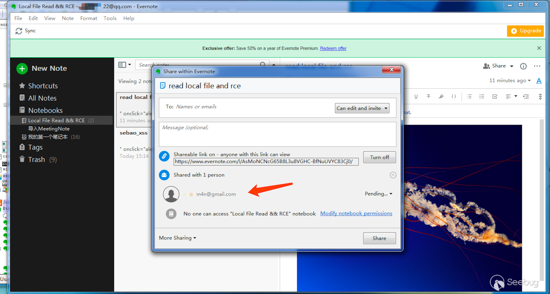
Task: Click the blue font color A icon
Action: point(539,81)
